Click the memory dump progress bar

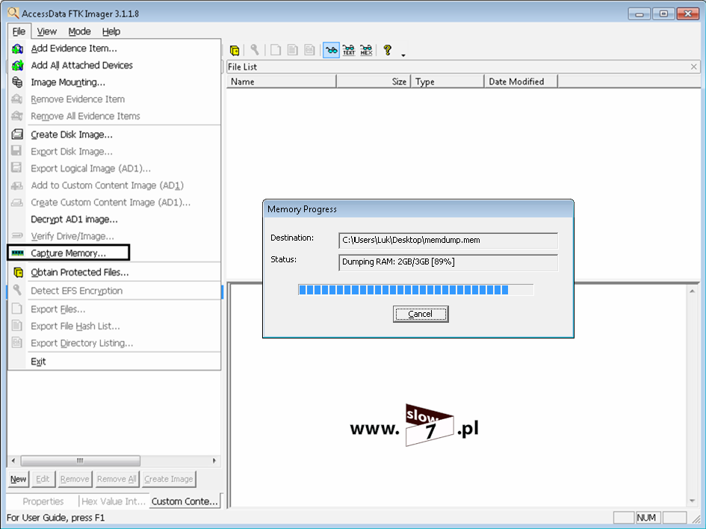416,290
